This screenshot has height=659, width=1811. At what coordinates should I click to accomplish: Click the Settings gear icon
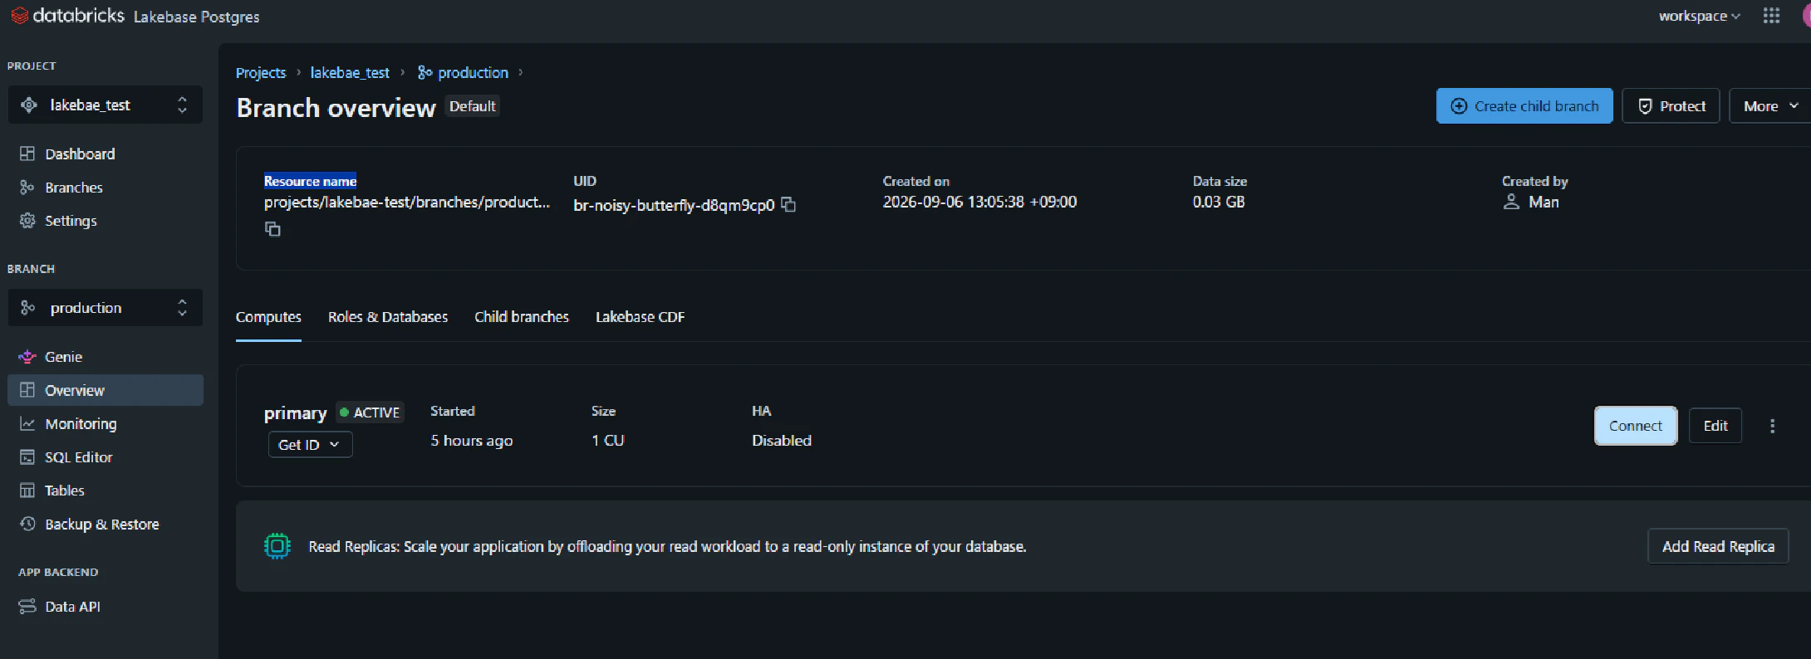pos(27,221)
